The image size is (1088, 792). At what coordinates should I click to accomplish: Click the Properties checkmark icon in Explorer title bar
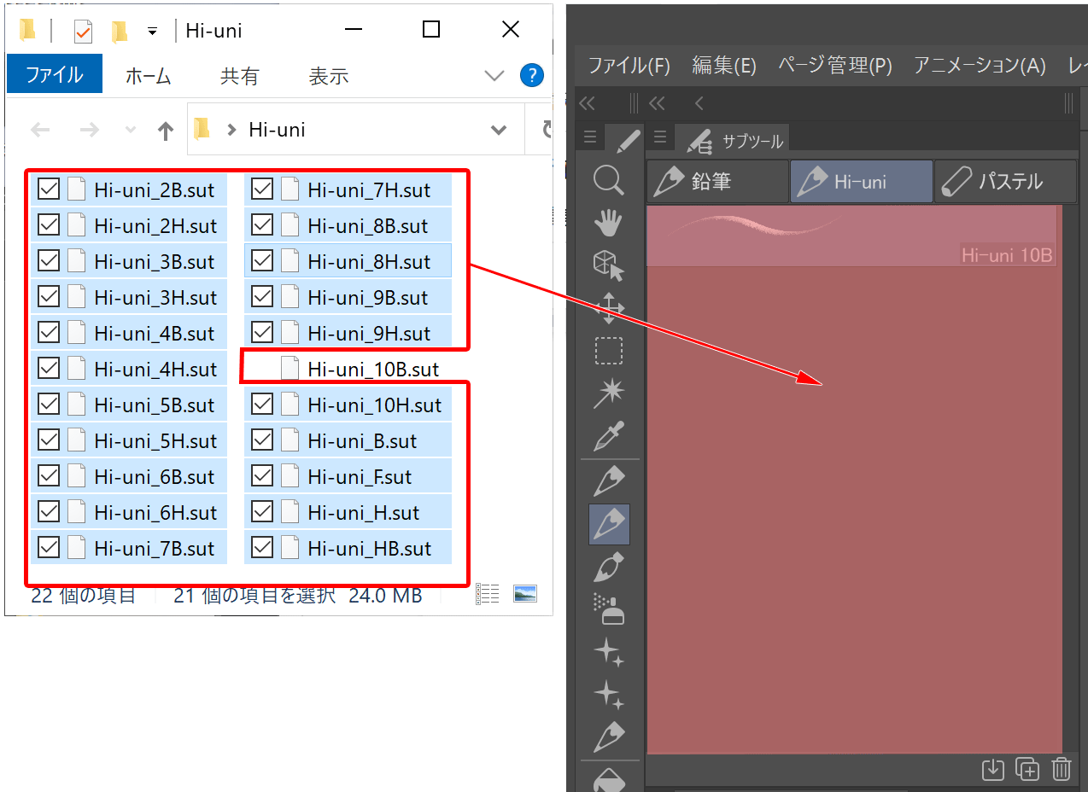(x=83, y=32)
